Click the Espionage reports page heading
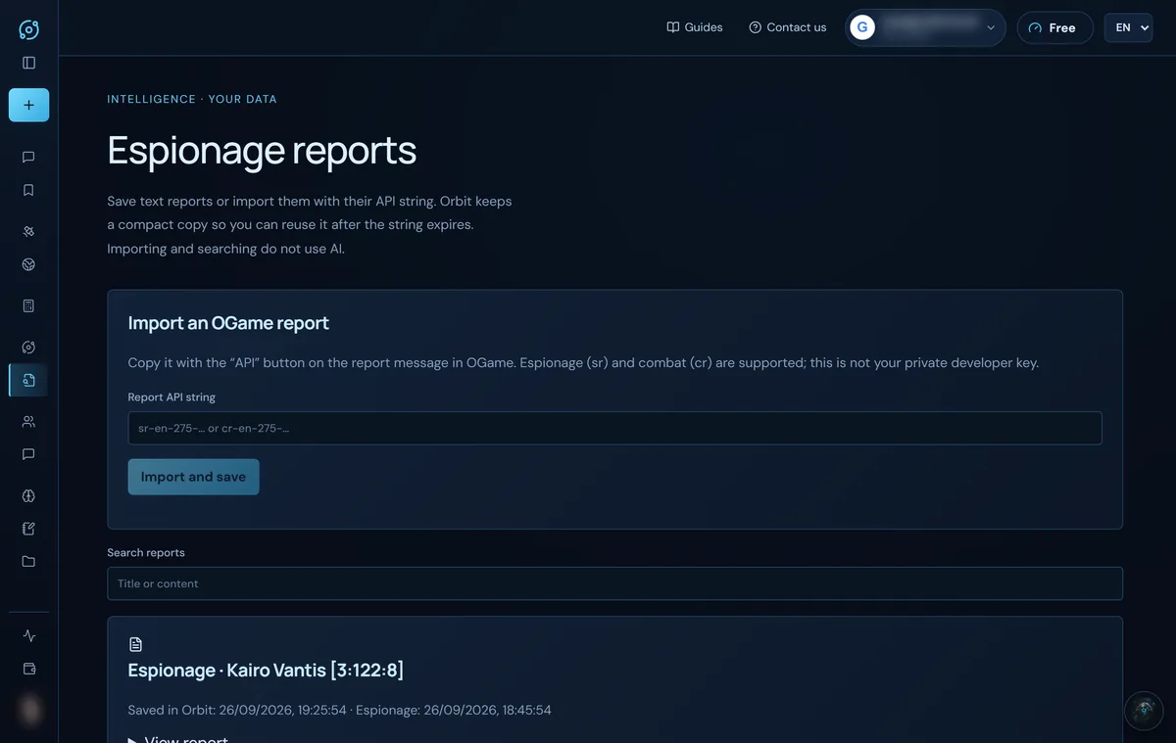The height and width of the screenshot is (743, 1176). coord(262,151)
